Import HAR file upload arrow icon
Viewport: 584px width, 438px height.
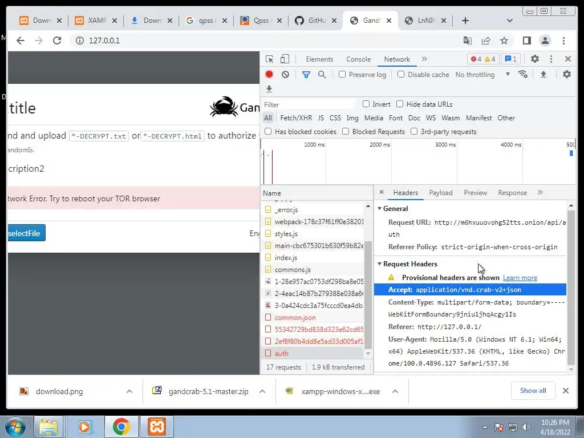(x=544, y=74)
